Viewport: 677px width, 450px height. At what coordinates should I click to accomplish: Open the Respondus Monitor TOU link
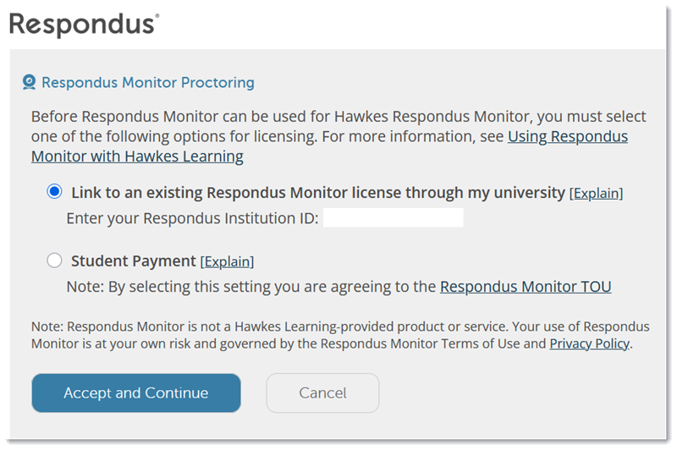(x=526, y=287)
